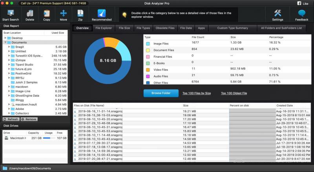Select the Financial Files row
The height and width of the screenshot is (172, 314).
click(x=227, y=57)
